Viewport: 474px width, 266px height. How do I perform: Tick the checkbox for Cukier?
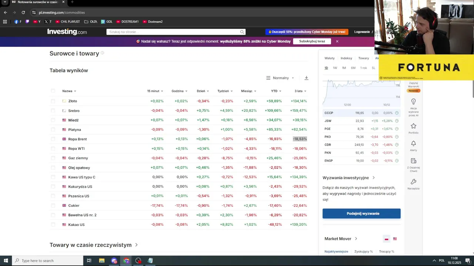click(53, 205)
